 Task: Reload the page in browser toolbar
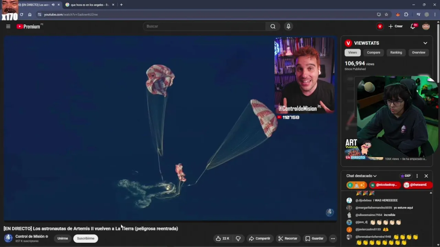point(21,14)
